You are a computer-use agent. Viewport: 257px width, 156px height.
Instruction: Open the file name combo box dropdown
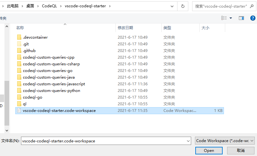[x=188, y=141]
